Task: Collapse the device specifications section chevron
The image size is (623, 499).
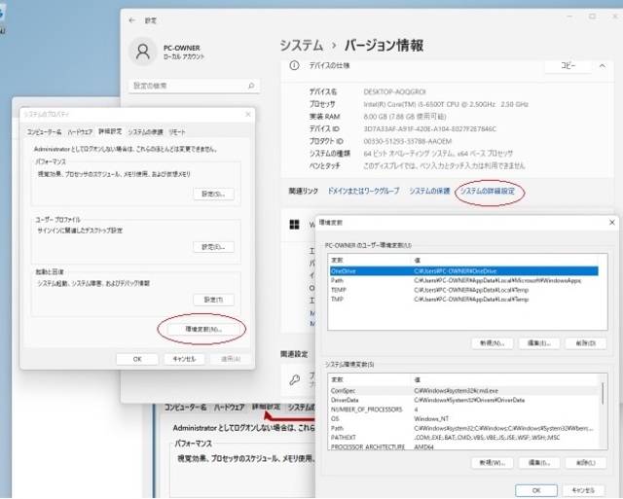Action: click(x=603, y=66)
